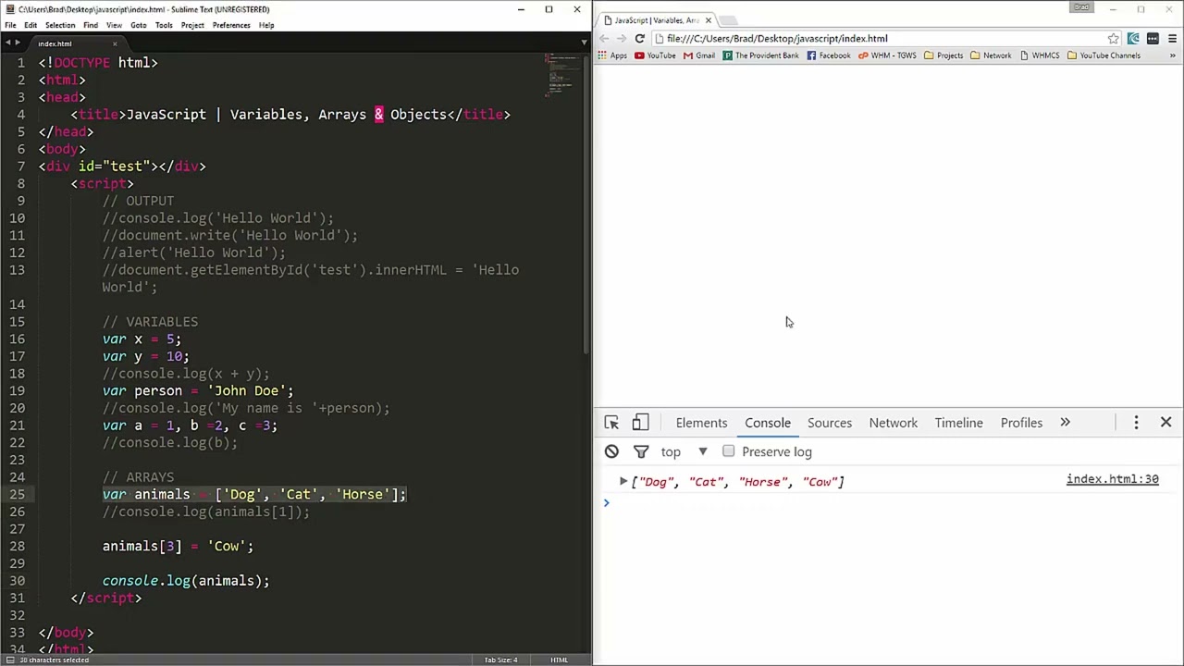Click the teal extension icon in Chrome toolbar
1184x666 pixels.
tap(1134, 39)
